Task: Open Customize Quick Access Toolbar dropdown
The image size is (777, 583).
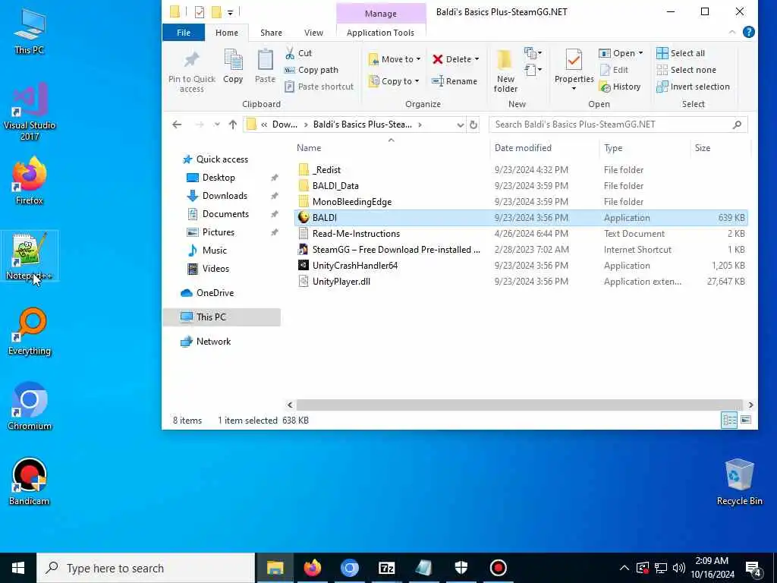Action: 230,12
